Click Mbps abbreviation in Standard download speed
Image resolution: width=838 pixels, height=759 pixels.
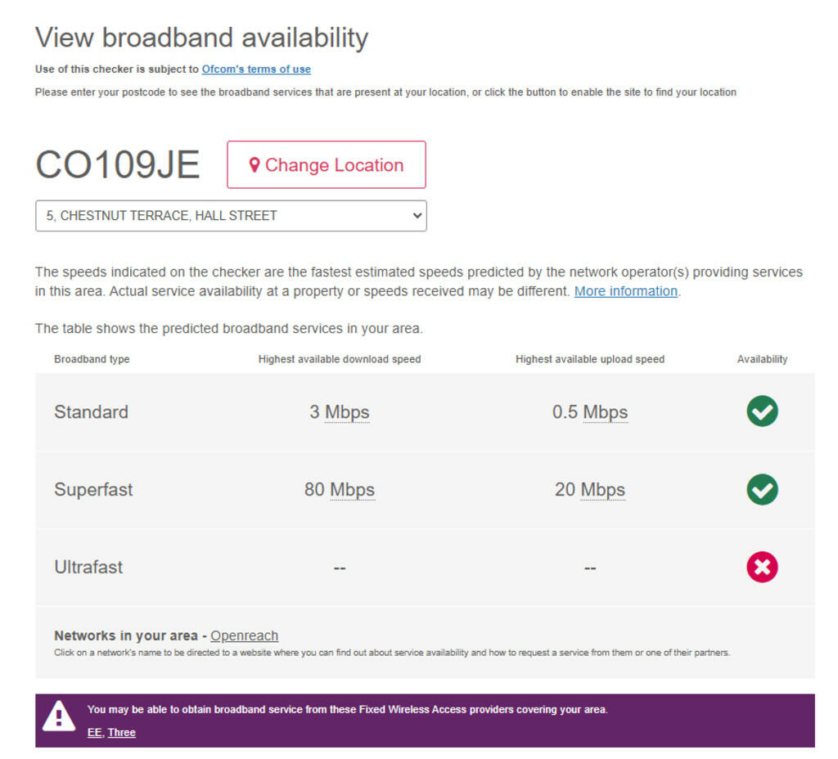coord(347,412)
